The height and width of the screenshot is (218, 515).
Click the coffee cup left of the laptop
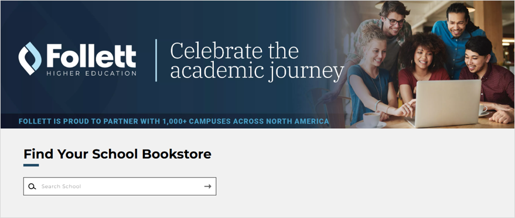click(371, 120)
